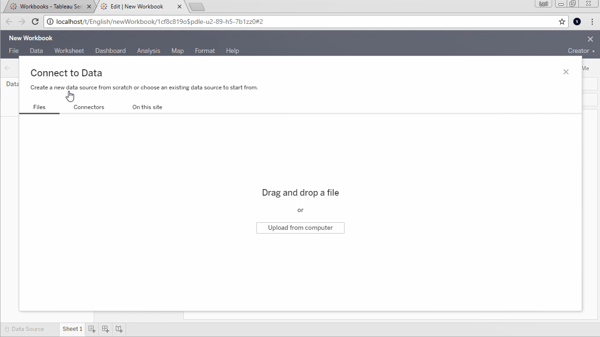
Task: Reload the page in the browser
Action: point(35,22)
